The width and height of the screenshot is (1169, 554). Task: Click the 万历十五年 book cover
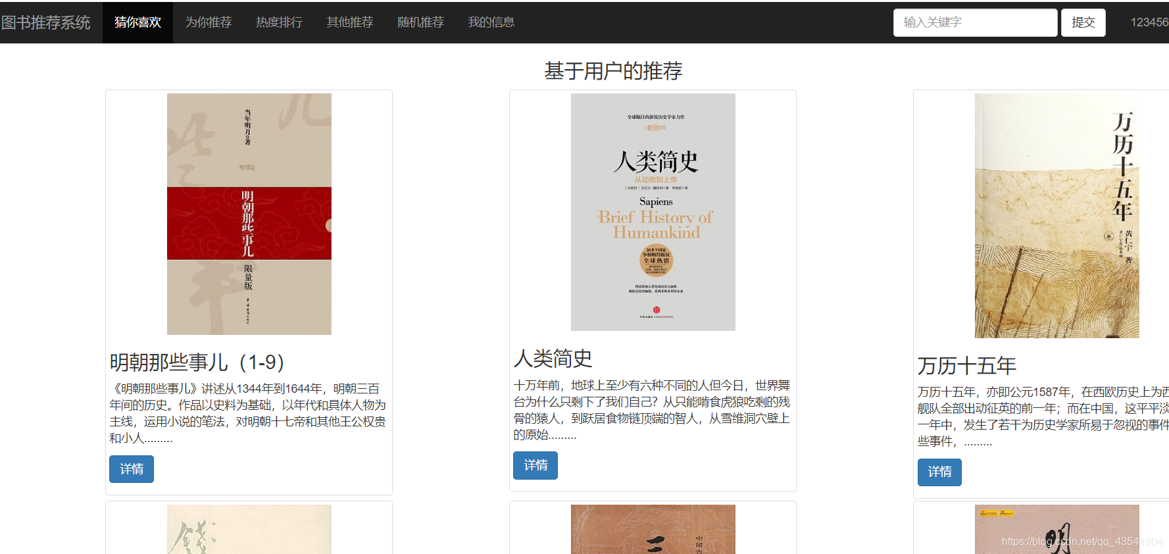click(1057, 216)
